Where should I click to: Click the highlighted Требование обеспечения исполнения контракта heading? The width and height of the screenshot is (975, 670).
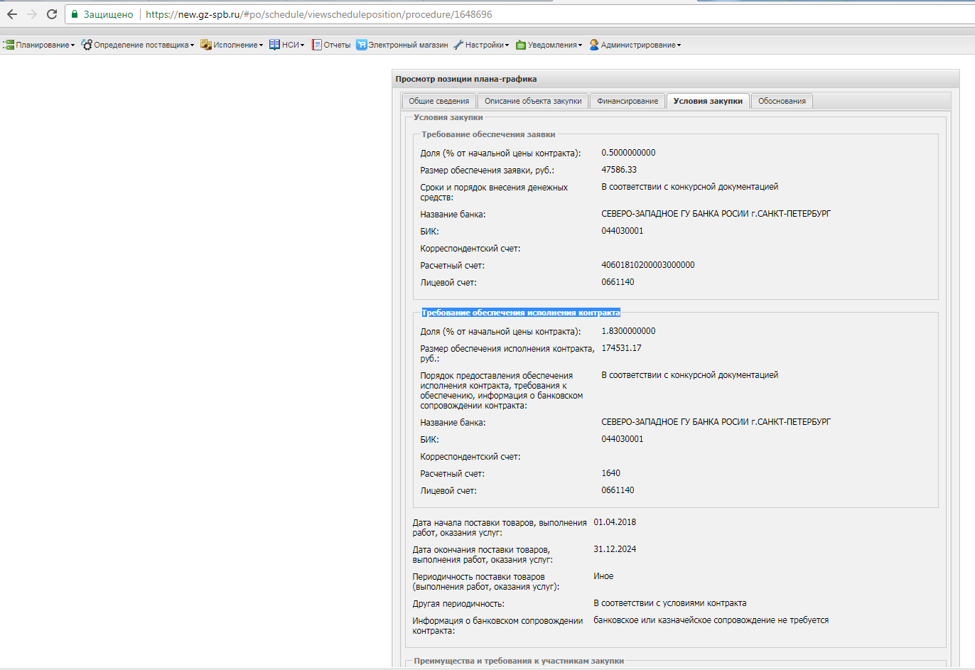(x=521, y=313)
